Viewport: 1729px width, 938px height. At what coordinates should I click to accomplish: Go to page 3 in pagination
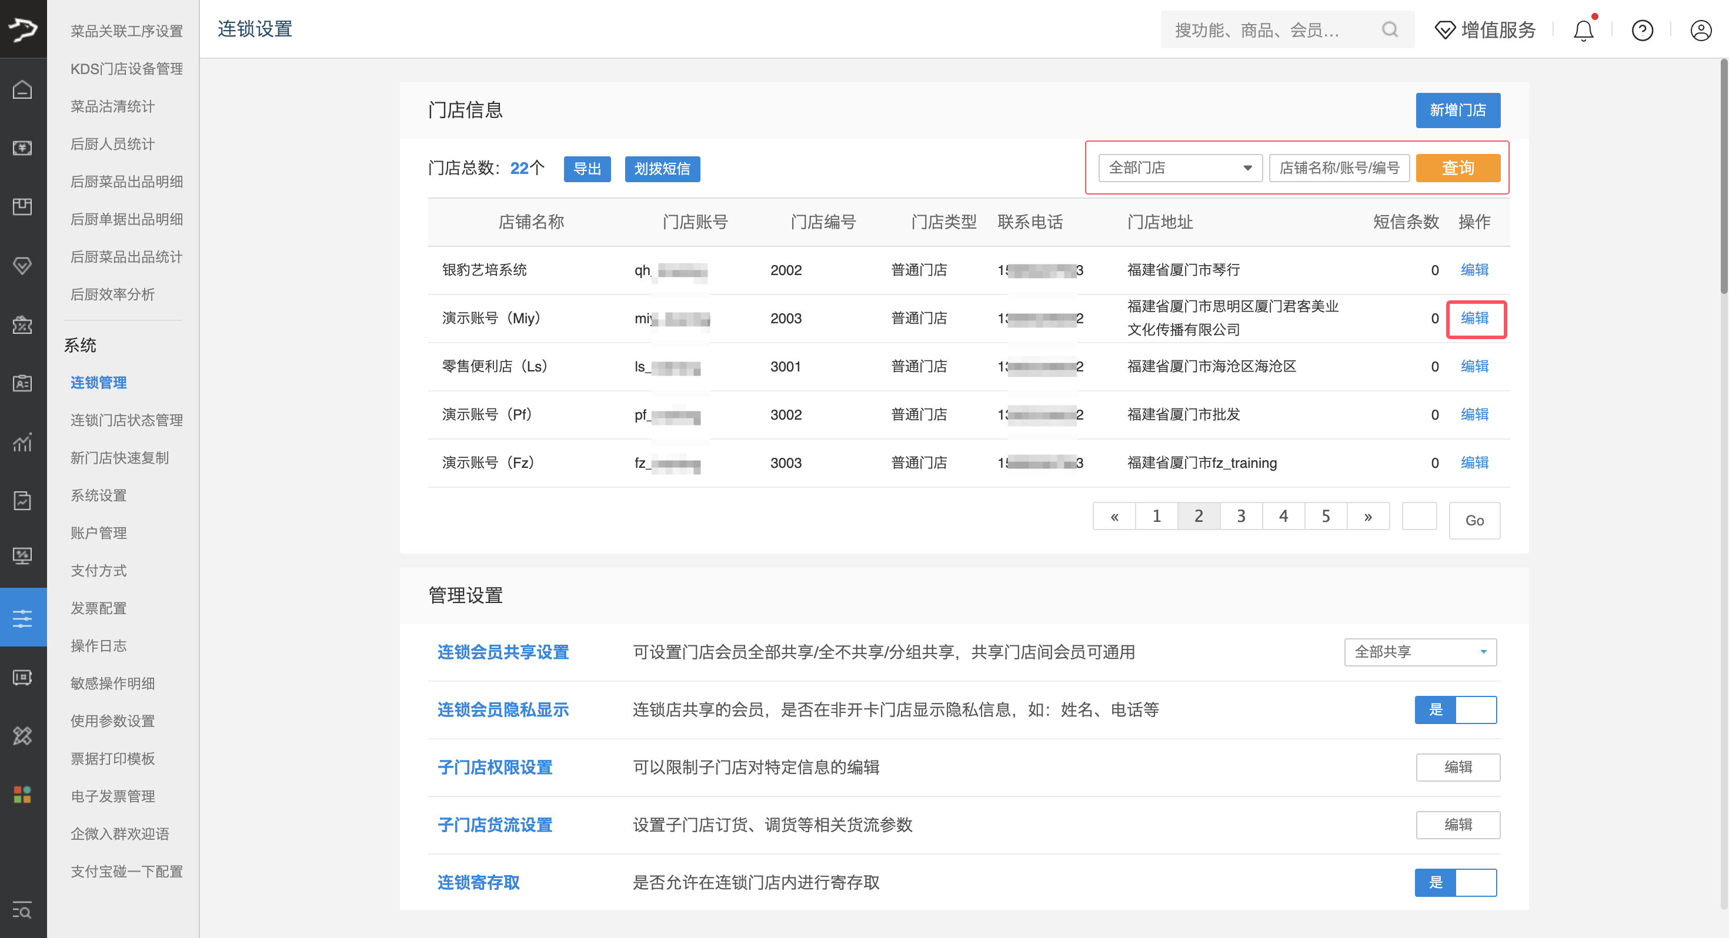coord(1241,516)
